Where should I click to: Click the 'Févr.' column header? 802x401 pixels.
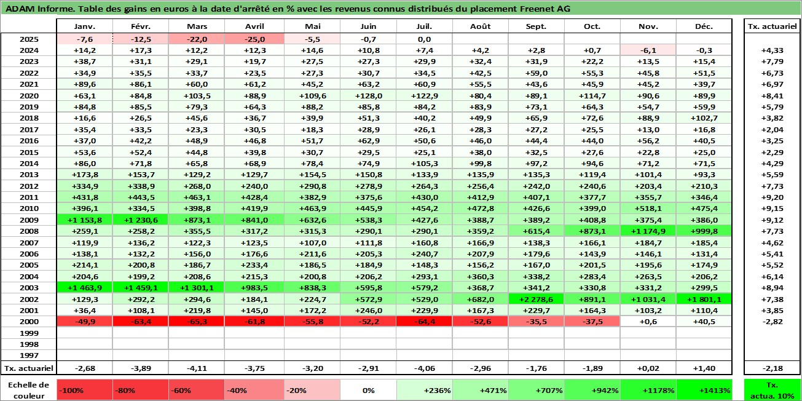tap(140, 26)
